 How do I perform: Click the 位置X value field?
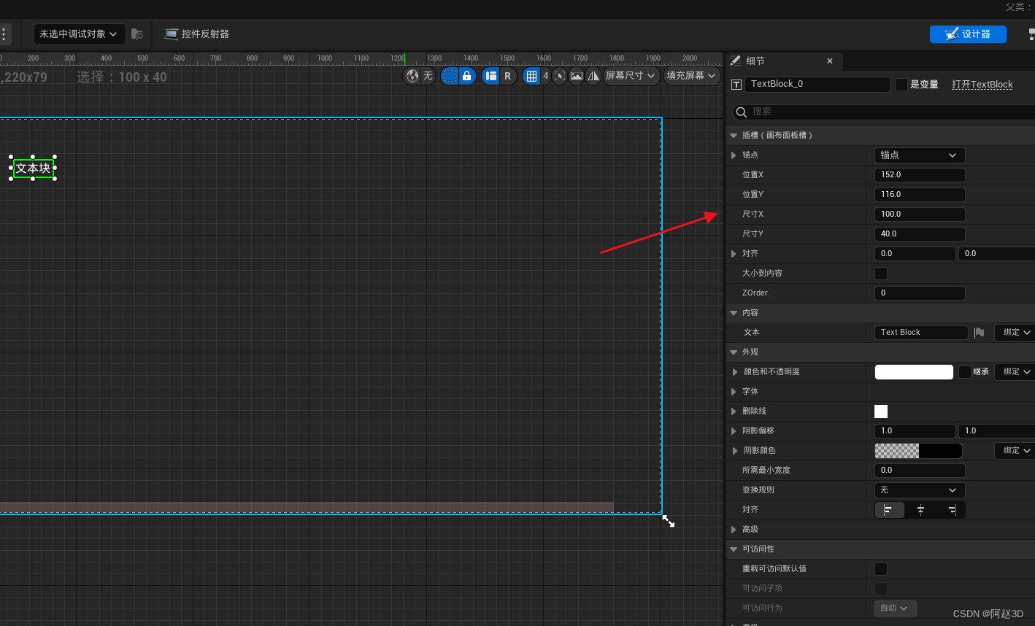[920, 175]
